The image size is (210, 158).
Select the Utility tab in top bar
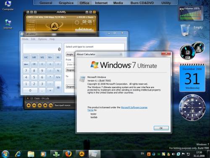tap(166, 3)
